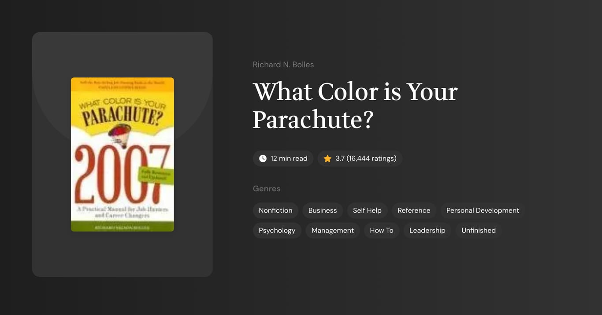Click the 3.7 rating pill
Viewport: 602px width, 315px height.
(360, 158)
